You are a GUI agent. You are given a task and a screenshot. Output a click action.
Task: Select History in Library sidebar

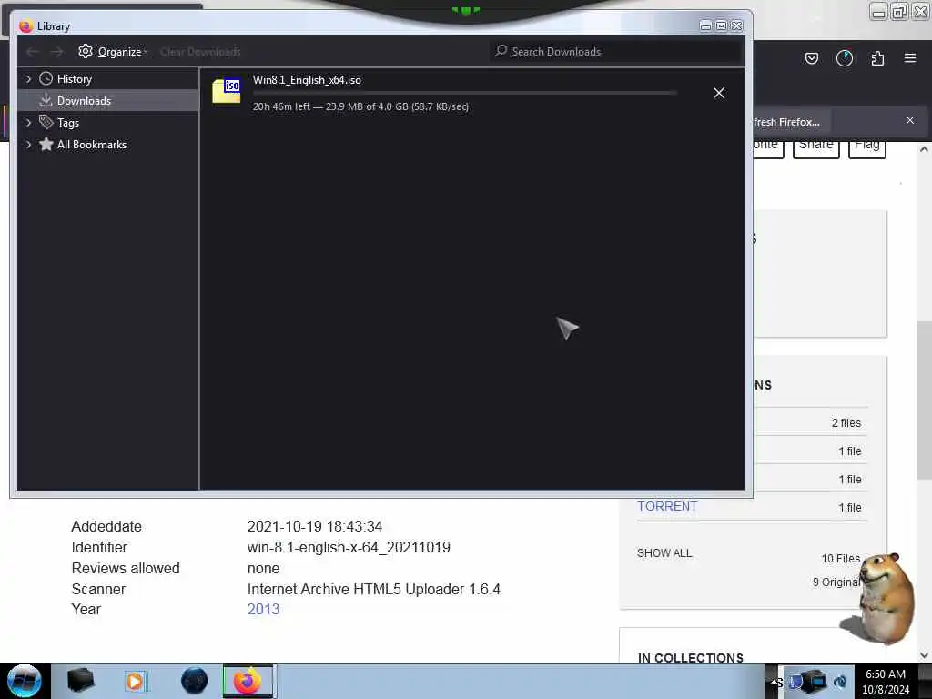pyautogui.click(x=75, y=79)
